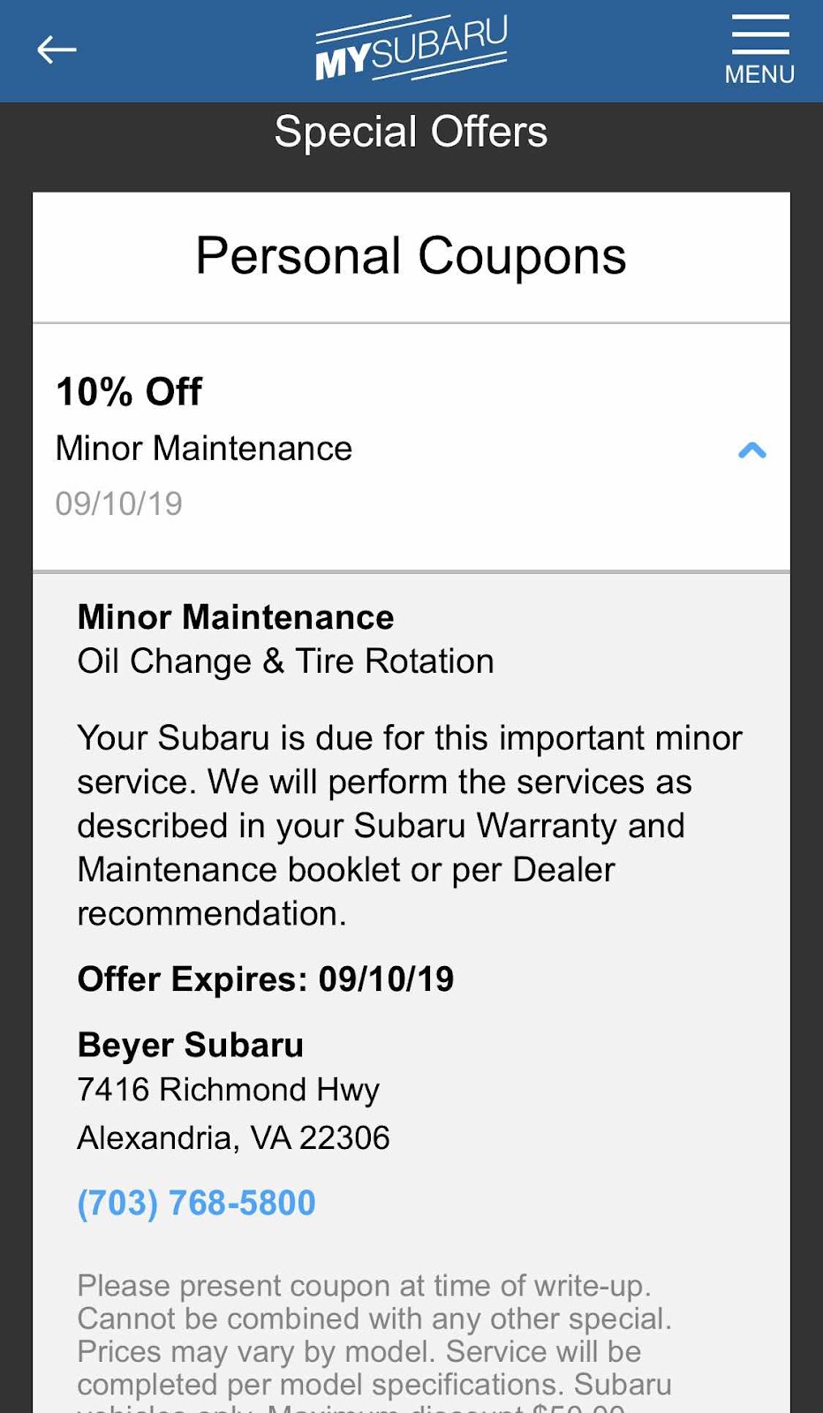823x1413 pixels.
Task: Select the 10% Off coupon title
Action: point(129,391)
